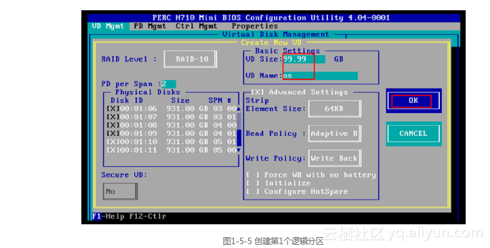Image resolution: width=490 pixels, height=248 pixels.
Task: Click the GB unit label beside VD Size
Action: point(339,59)
